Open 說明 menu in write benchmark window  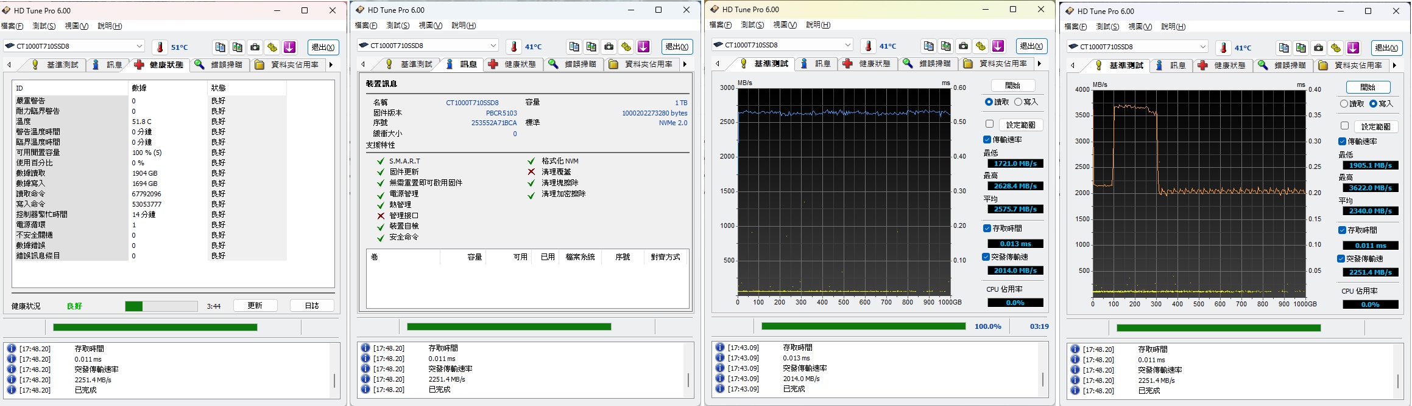(1173, 27)
